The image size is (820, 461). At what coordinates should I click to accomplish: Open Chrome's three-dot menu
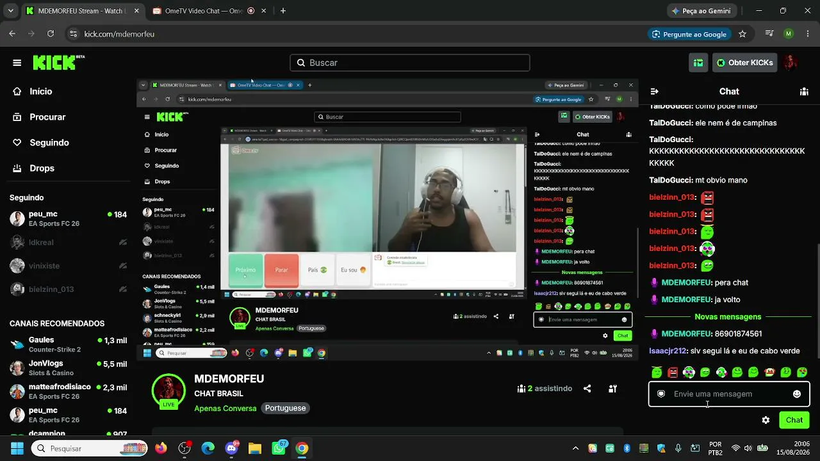point(807,34)
